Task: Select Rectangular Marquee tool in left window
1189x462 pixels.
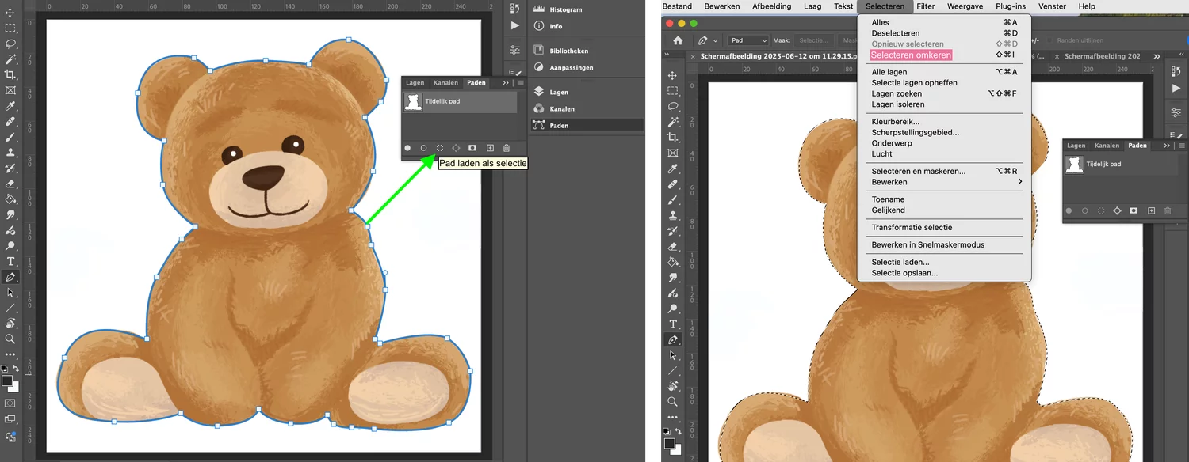Action: (x=10, y=28)
